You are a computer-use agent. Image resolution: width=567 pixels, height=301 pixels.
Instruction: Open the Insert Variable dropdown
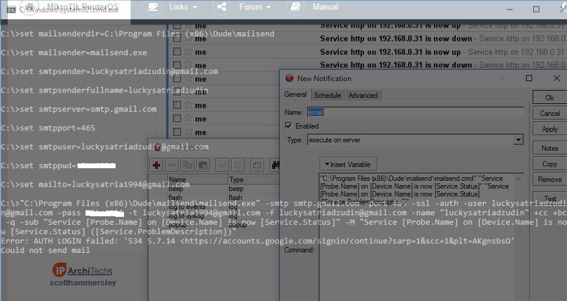(349, 165)
